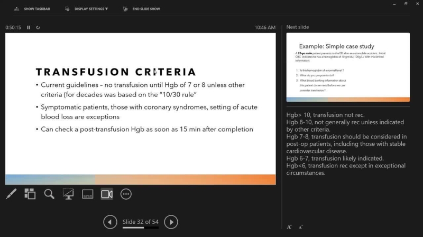The image size is (423, 237).
Task: Go to the previous slide arrow
Action: [x=110, y=222]
